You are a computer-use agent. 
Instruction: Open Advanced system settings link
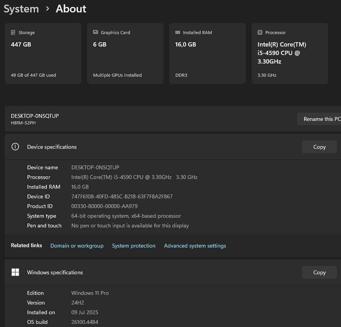pyautogui.click(x=195, y=246)
